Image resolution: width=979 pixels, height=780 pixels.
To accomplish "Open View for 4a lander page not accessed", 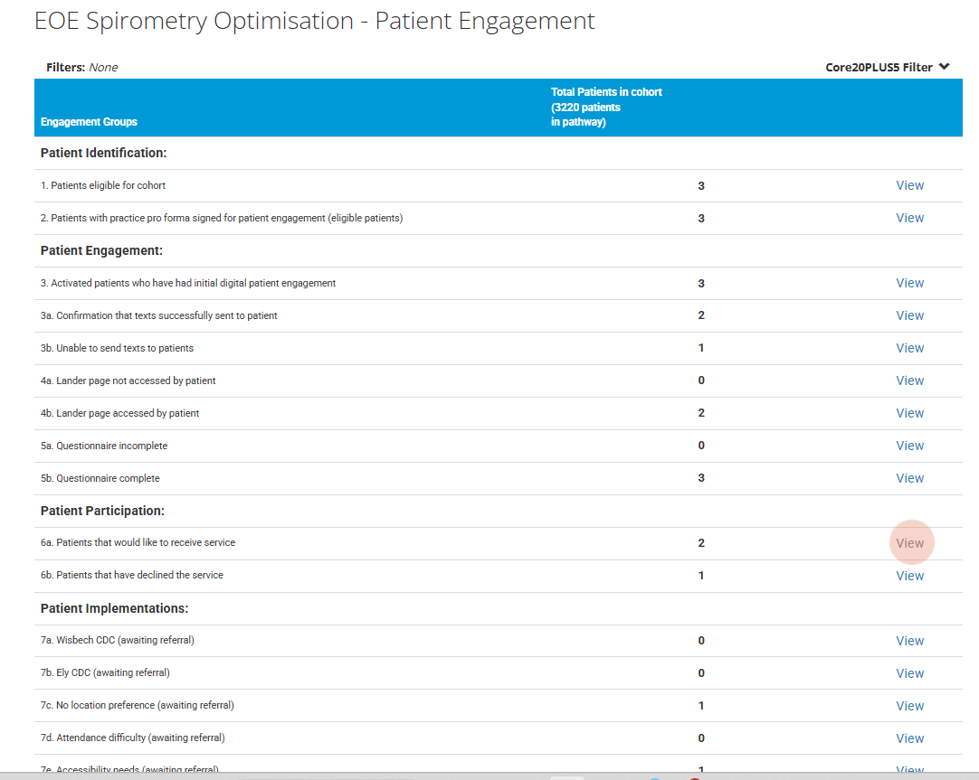I will [x=909, y=381].
